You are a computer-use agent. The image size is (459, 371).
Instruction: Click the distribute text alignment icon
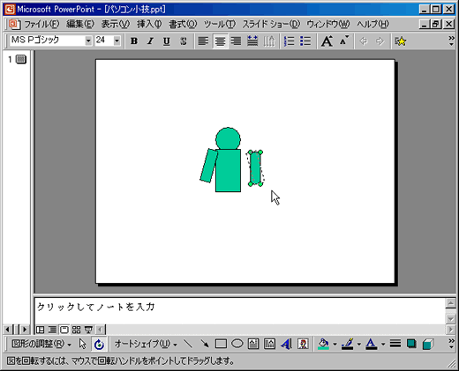[252, 41]
